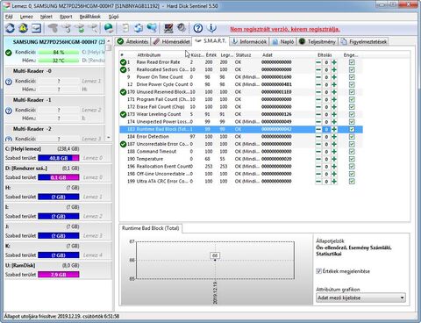Click the C: drive 40.8 GB free space bar
Image resolution: width=421 pixels, height=323 pixels.
(59, 158)
